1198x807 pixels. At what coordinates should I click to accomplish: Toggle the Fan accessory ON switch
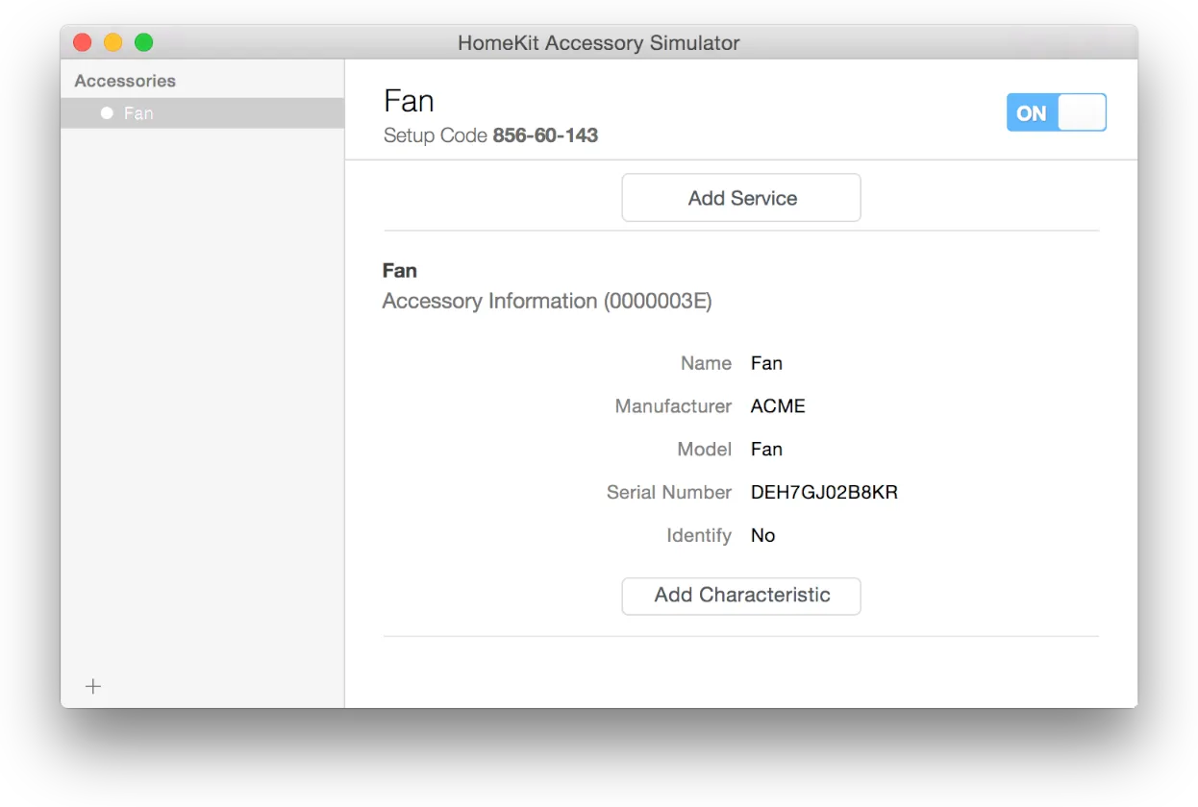1056,112
